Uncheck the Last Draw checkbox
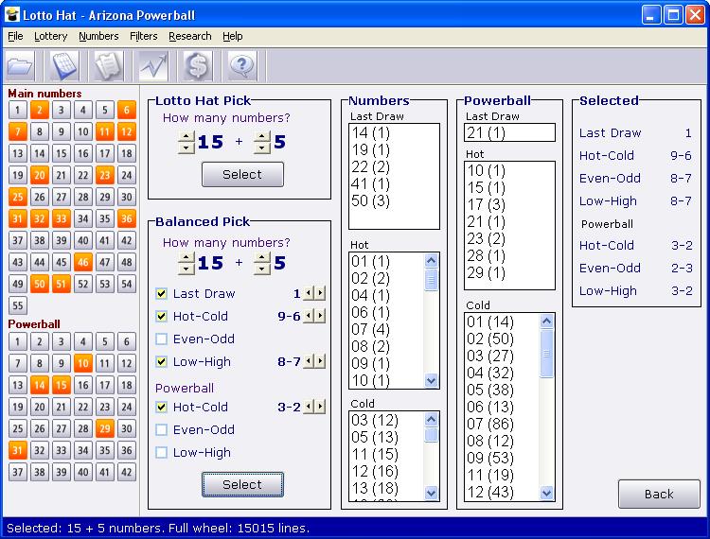Image resolution: width=710 pixels, height=539 pixels. click(x=161, y=293)
